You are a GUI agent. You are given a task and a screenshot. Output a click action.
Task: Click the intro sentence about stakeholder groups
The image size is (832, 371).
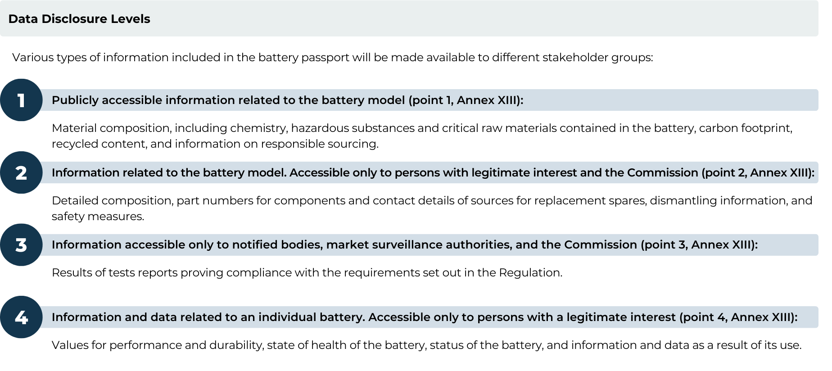point(333,58)
